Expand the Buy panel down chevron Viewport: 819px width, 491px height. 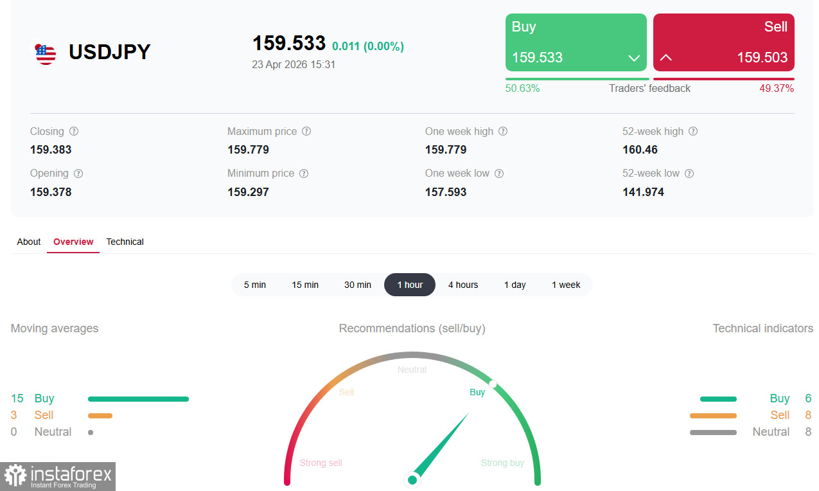tap(634, 58)
